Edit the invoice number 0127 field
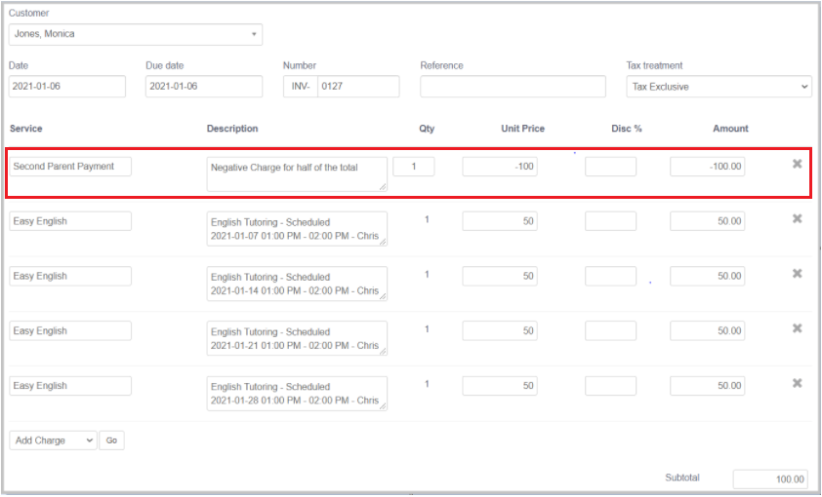The width and height of the screenshot is (822, 497). point(358,87)
